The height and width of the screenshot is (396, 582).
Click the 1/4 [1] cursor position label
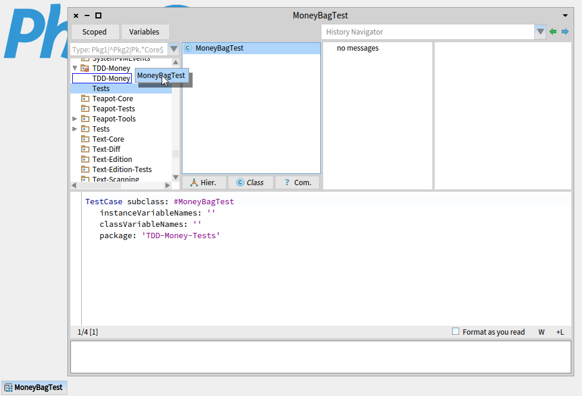(88, 332)
